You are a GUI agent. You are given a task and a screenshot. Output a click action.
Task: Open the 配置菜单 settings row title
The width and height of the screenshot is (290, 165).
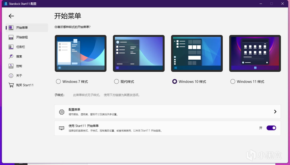[74, 110]
